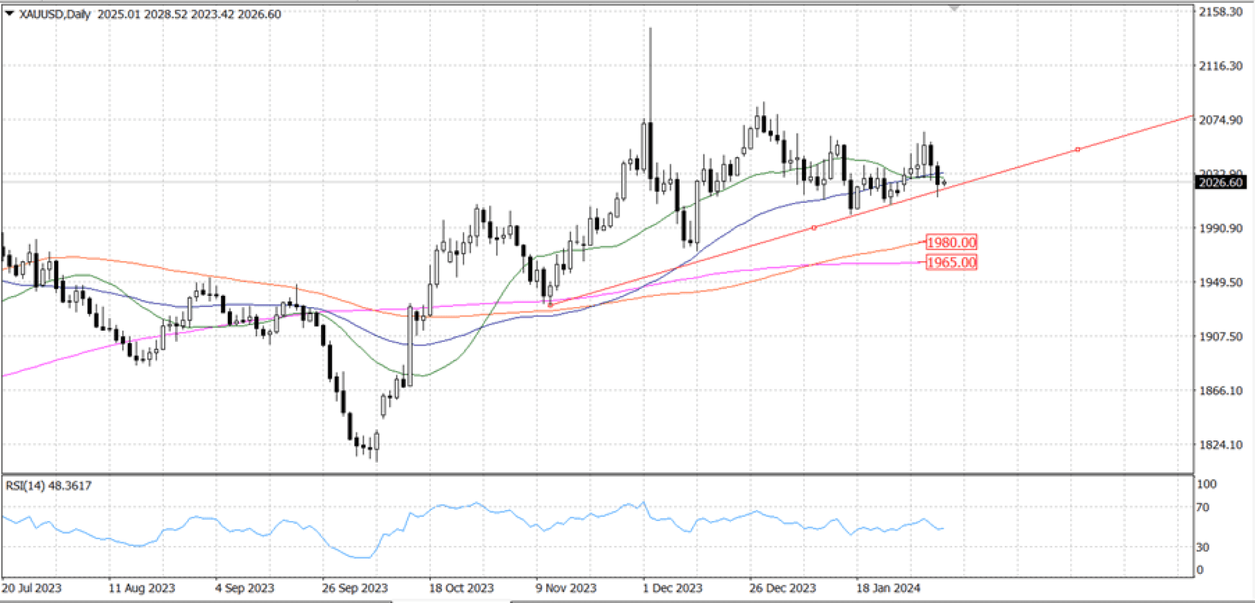1255x603 pixels.
Task: Click the RSI scale value 100
Action: click(1207, 484)
